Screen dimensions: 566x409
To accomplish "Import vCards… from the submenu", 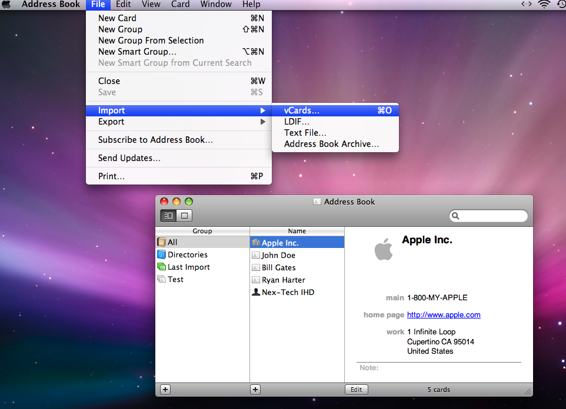I will 335,110.
